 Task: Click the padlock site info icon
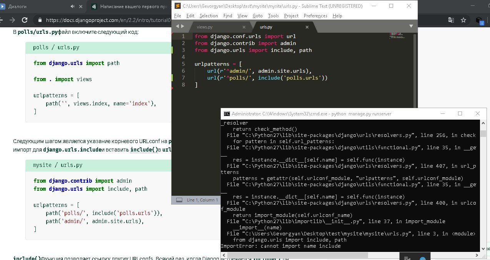40,20
